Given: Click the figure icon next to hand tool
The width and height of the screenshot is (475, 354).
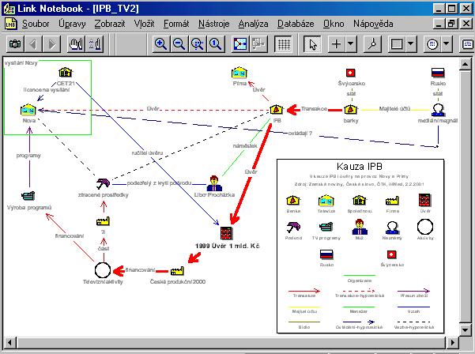Looking at the screenshot, I should pos(95,44).
